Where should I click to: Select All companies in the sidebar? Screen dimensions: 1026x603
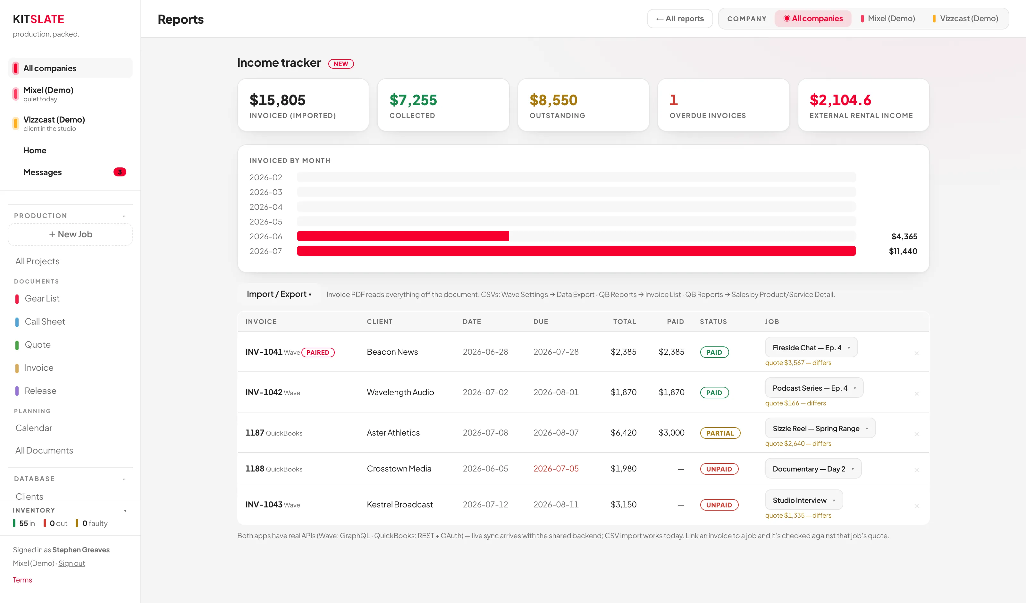[70, 68]
